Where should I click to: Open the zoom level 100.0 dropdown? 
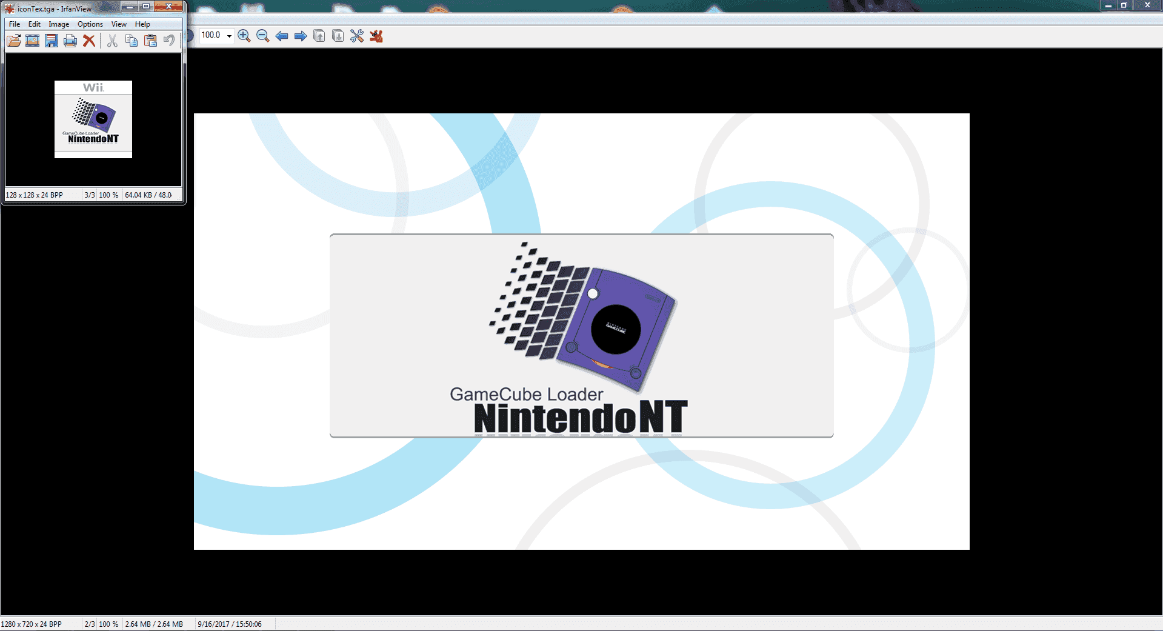pyautogui.click(x=229, y=36)
